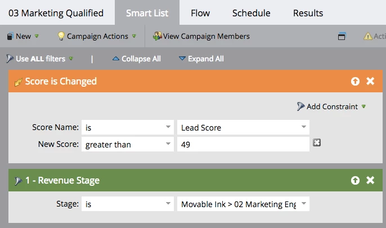Click the window restore icon in toolbar
This screenshot has width=386, height=228.
(342, 37)
